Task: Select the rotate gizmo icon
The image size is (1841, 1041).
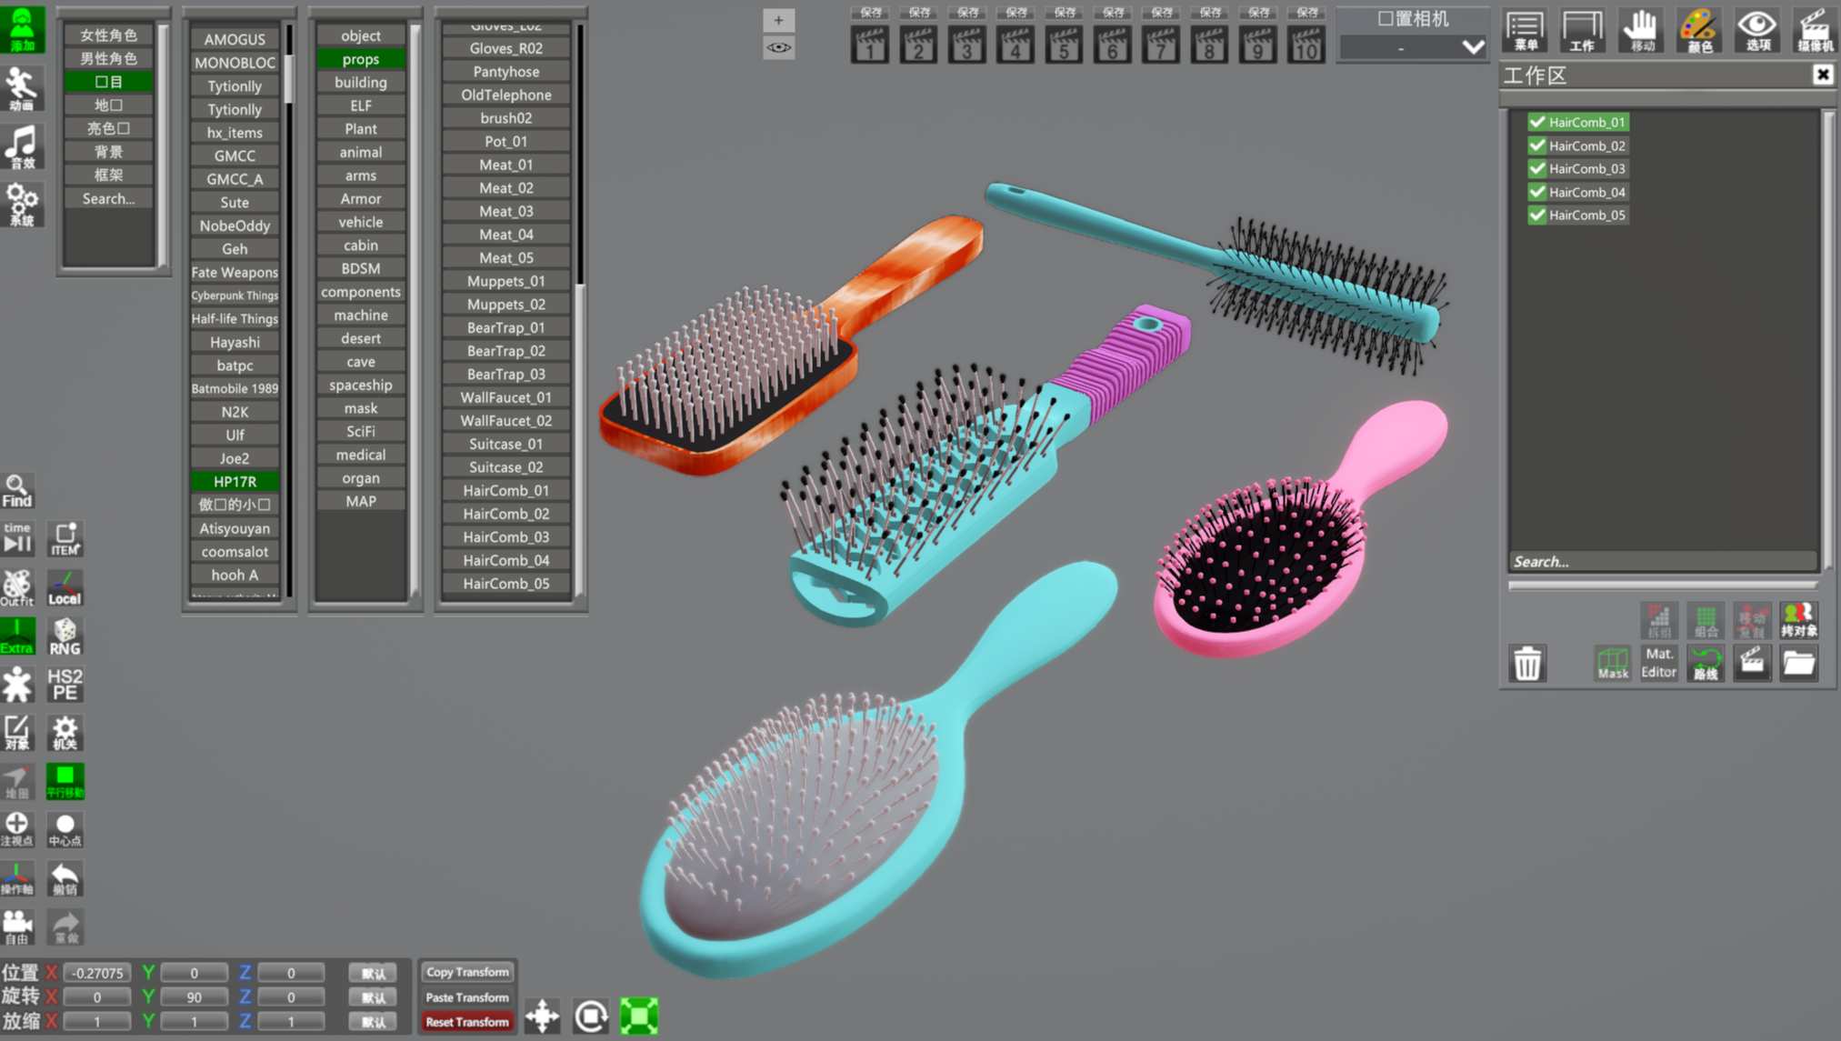Action: [x=591, y=1016]
